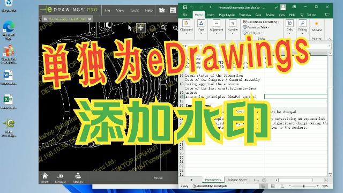Open Excel comments icon

click(327, 14)
